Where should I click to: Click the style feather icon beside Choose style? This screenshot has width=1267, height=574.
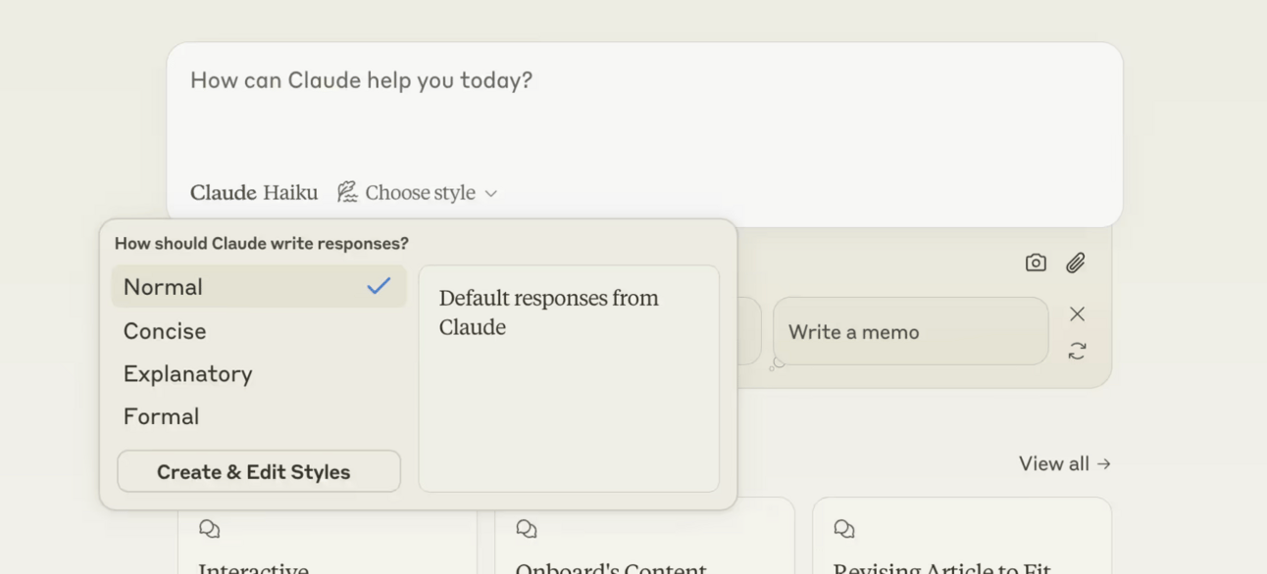pos(347,192)
